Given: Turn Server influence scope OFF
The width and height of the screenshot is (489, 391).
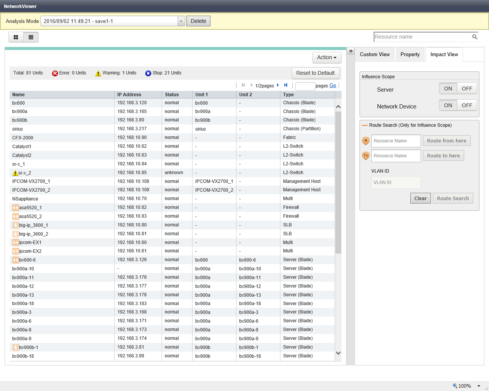Looking at the screenshot, I should [467, 89].
